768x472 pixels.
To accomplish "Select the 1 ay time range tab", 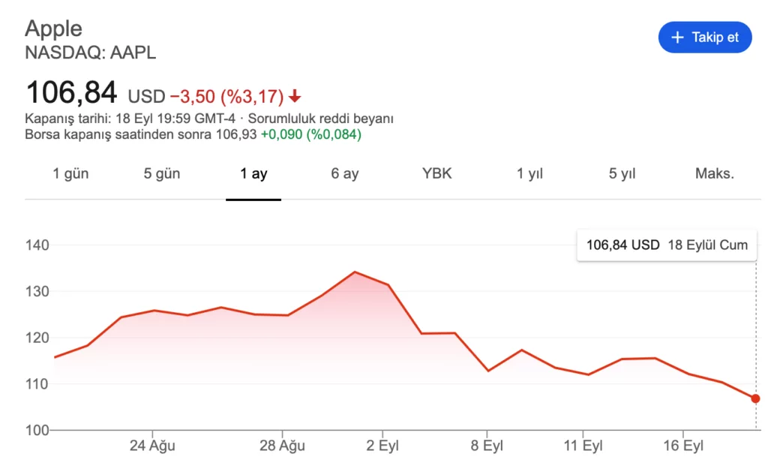I will (x=253, y=173).
